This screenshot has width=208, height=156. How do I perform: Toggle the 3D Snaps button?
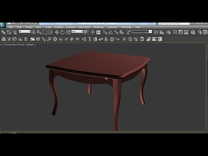(105, 32)
